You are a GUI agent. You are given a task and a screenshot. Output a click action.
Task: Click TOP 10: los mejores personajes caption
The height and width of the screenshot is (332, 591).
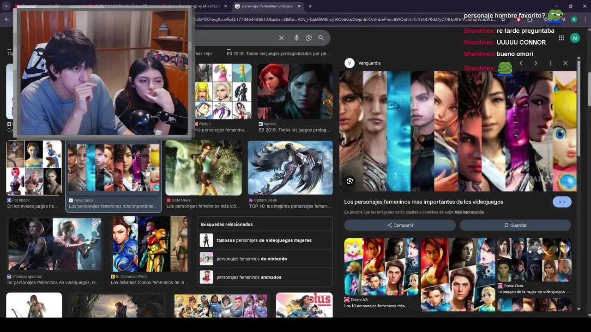click(x=290, y=206)
